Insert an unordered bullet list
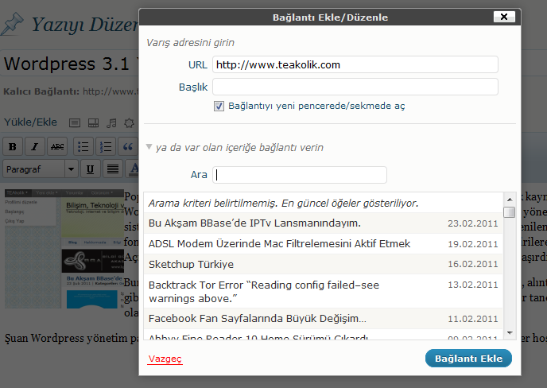547x388 pixels. (x=83, y=146)
